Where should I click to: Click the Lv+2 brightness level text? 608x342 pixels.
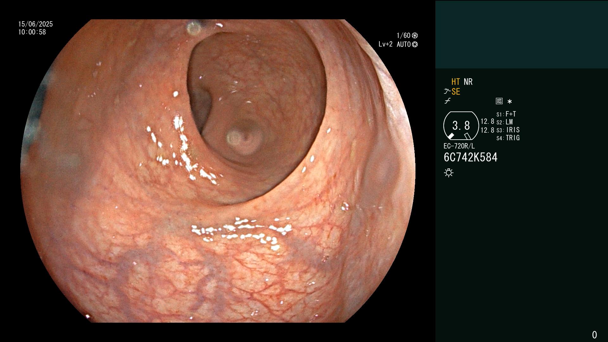pos(385,44)
